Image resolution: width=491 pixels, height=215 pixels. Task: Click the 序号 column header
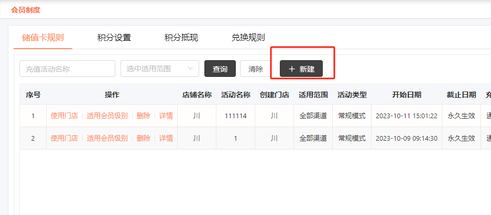[x=33, y=95]
